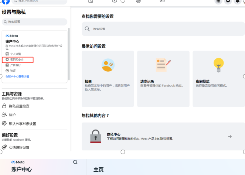Screen dimensions: 245x175
Task: Click 在账户中心查看详情 link
Action: [17, 76]
